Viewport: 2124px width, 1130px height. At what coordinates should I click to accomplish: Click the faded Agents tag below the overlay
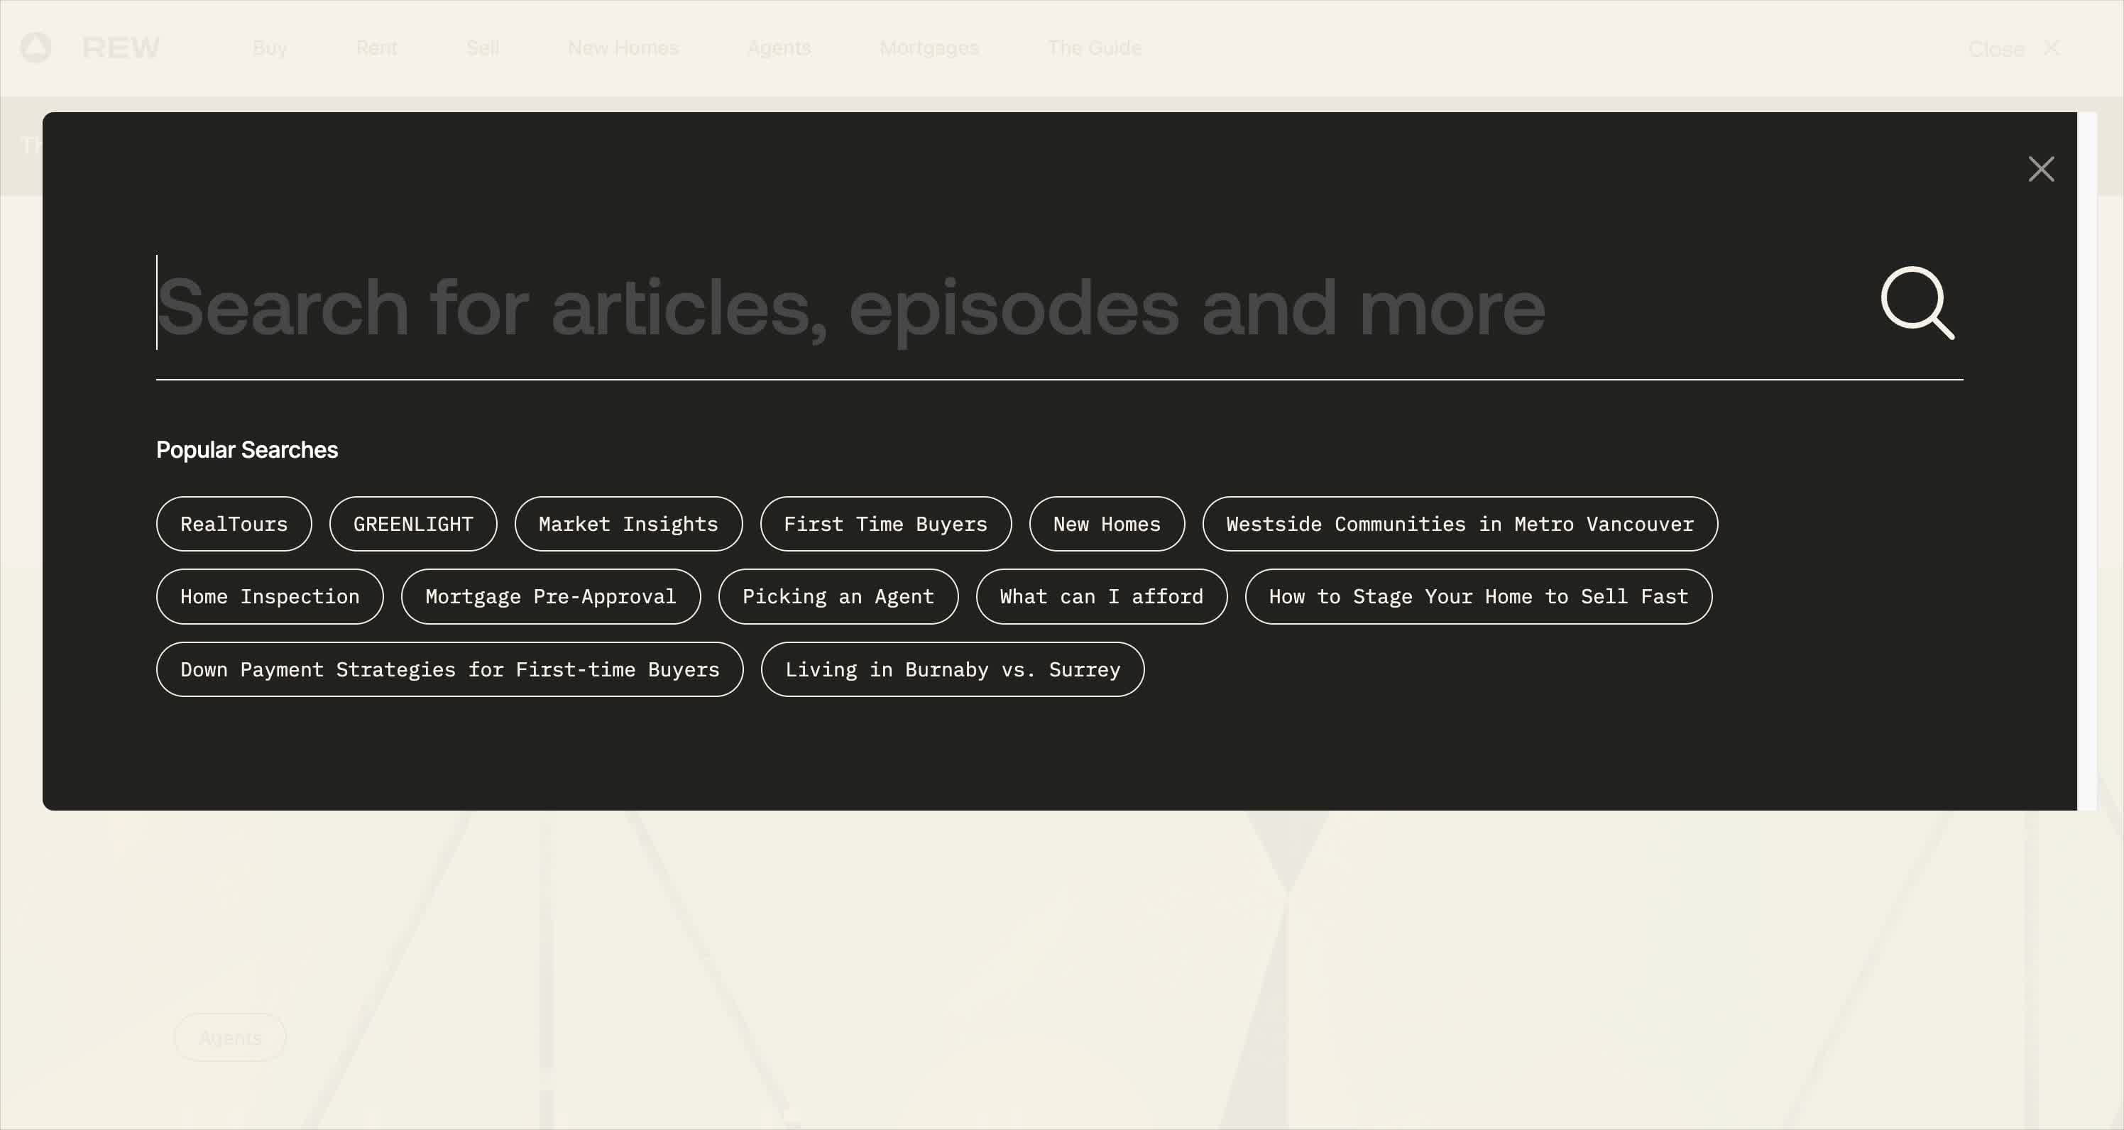[230, 1037]
